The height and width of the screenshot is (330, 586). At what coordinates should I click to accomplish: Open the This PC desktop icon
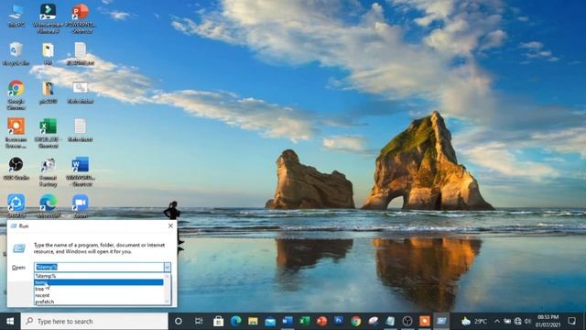[16, 15]
